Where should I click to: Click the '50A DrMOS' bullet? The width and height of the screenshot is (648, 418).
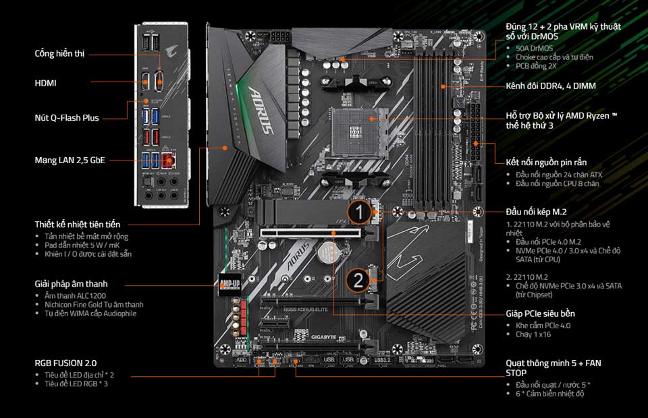pos(534,49)
